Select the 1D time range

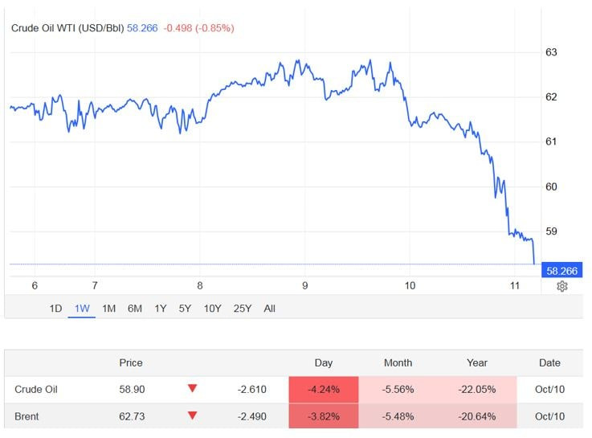click(56, 308)
